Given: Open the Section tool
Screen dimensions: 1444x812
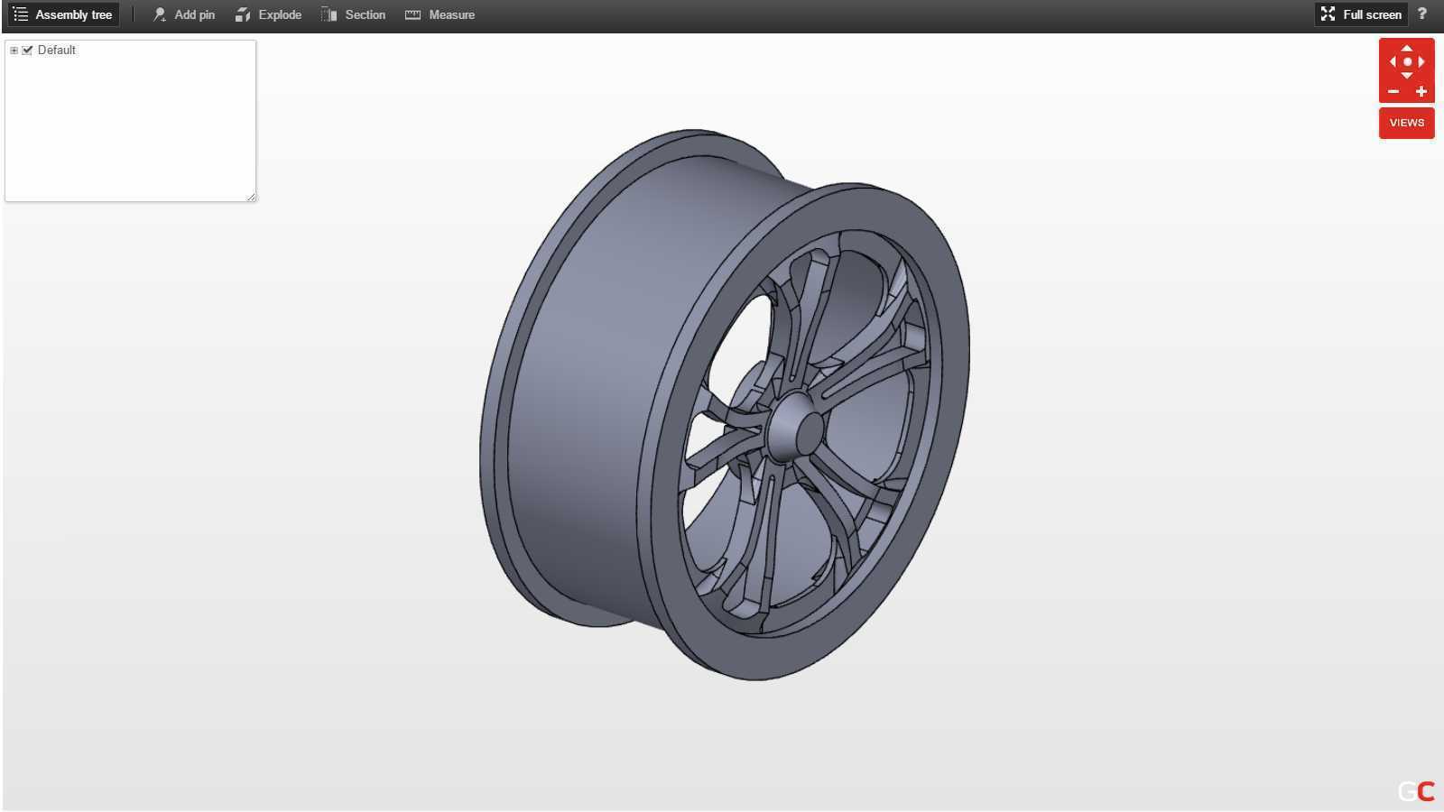Looking at the screenshot, I should click(x=353, y=14).
